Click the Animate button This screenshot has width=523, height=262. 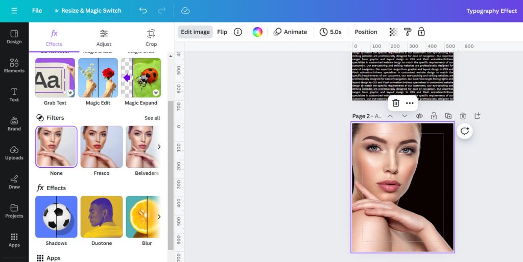click(290, 32)
